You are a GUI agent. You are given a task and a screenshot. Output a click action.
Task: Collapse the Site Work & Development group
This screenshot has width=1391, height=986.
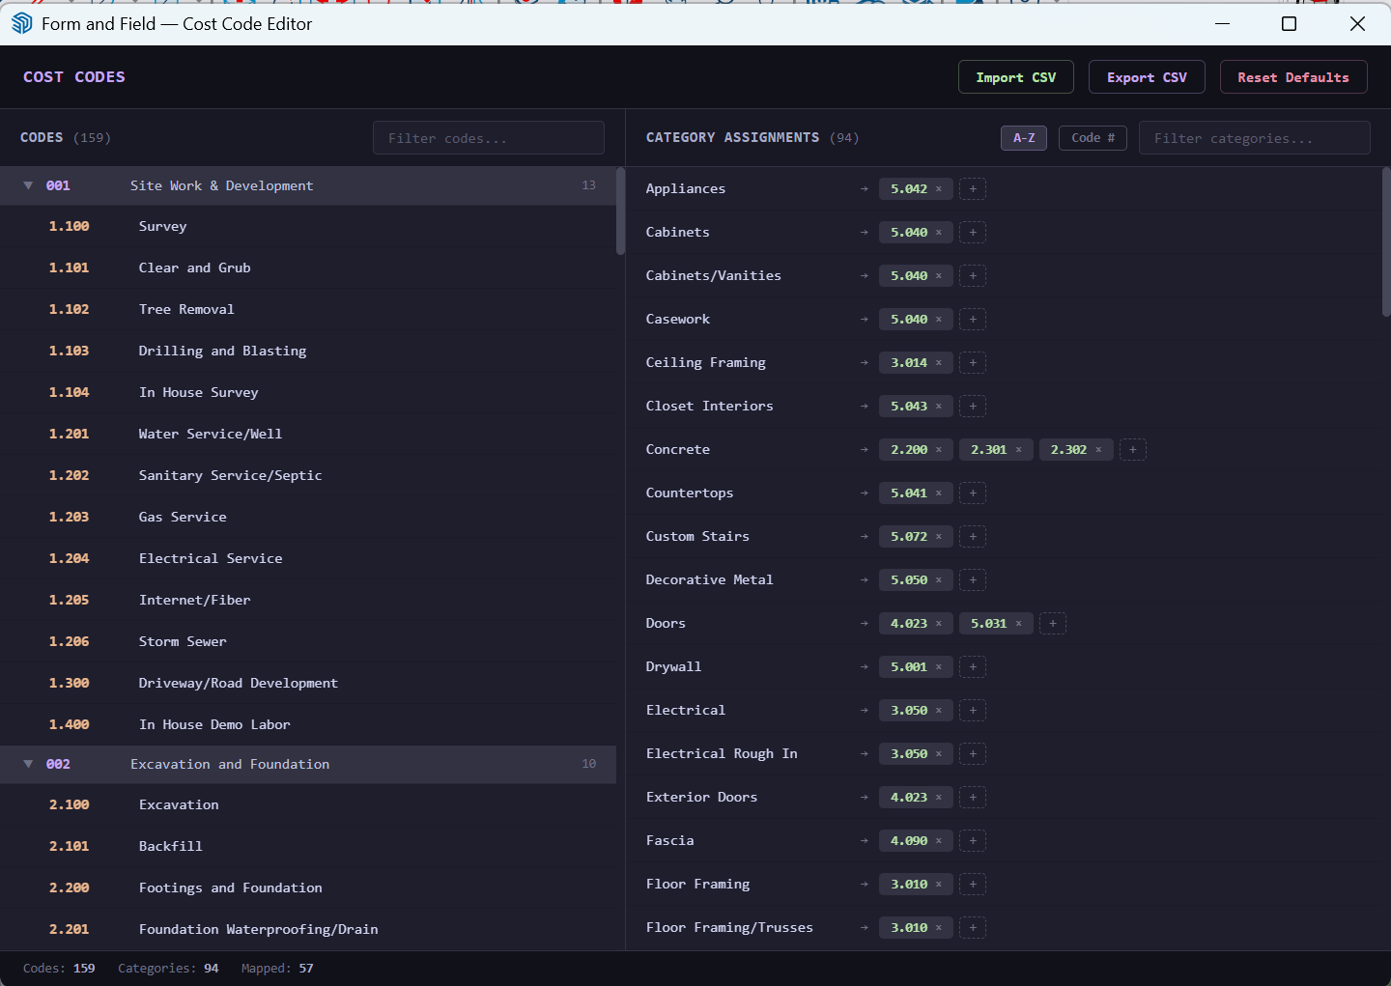28,184
